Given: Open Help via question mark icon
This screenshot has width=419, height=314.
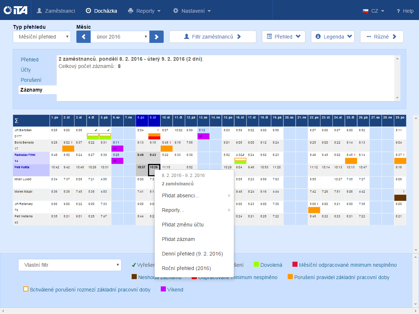Looking at the screenshot, I should 398,11.
